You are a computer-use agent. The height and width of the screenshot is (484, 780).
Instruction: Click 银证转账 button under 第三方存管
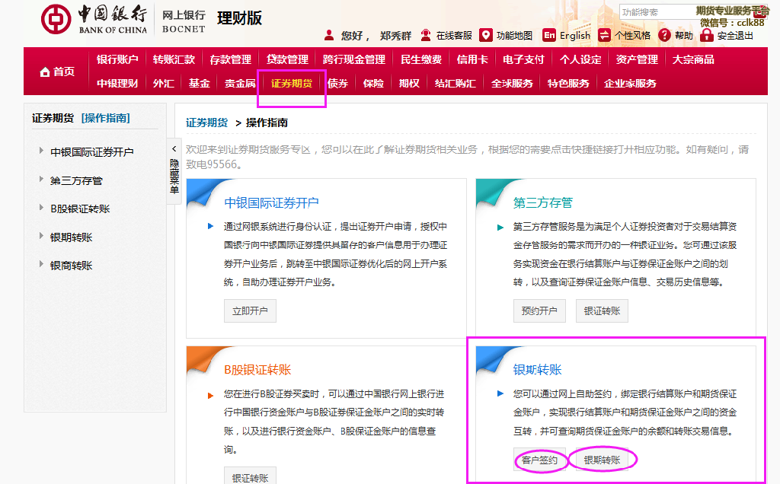pyautogui.click(x=602, y=311)
